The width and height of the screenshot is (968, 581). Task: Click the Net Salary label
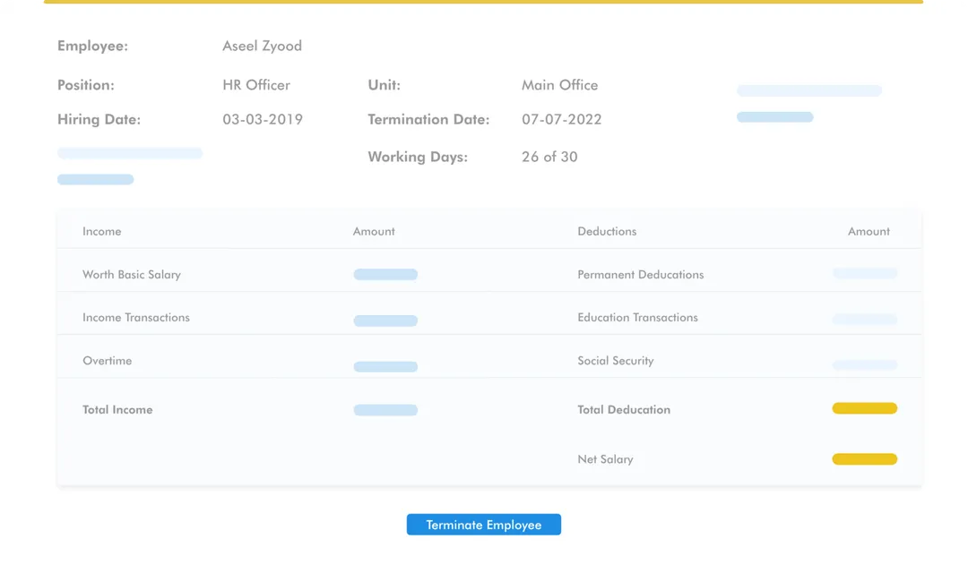605,459
